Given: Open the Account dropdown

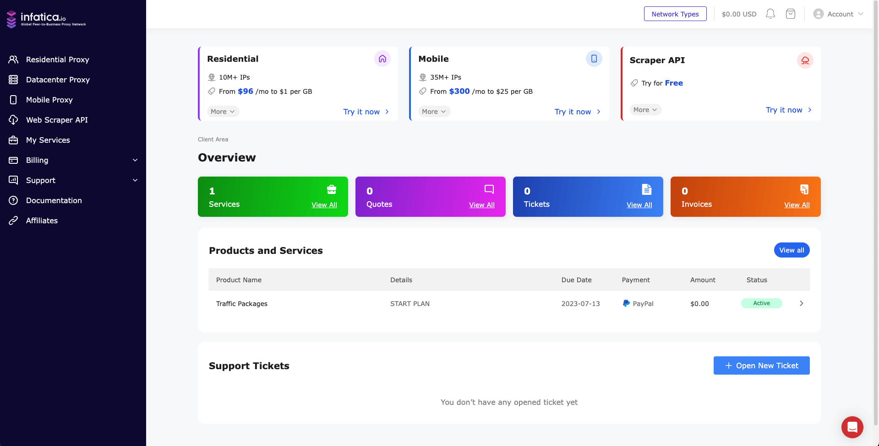Looking at the screenshot, I should [838, 14].
